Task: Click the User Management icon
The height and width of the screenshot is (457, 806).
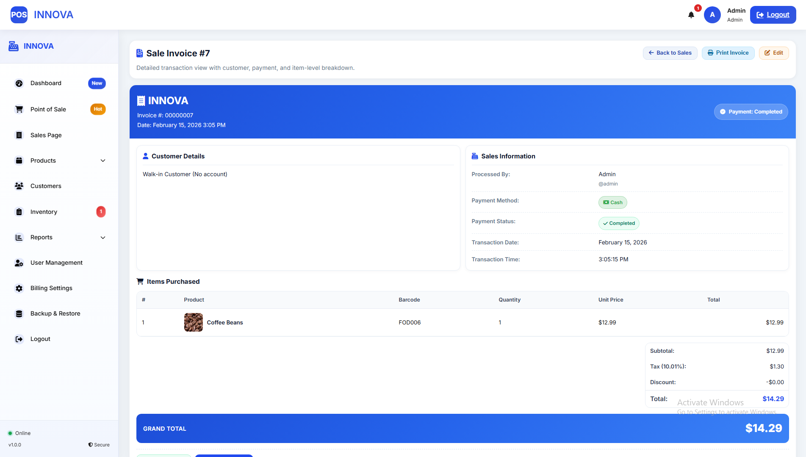Action: coord(19,263)
